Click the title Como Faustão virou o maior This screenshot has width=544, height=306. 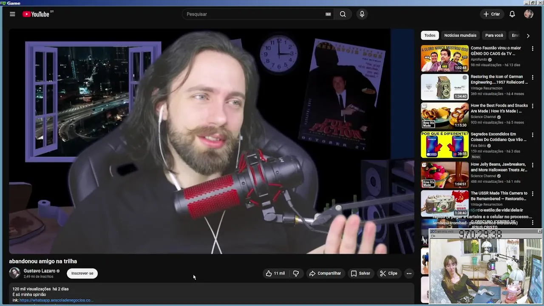pos(496,48)
